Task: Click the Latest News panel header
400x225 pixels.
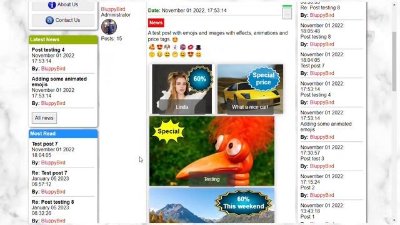Action: click(63, 39)
